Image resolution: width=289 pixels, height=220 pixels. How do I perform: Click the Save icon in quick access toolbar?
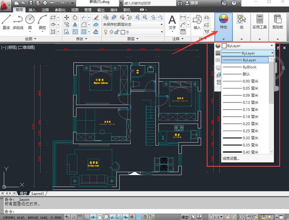pos(31,3)
